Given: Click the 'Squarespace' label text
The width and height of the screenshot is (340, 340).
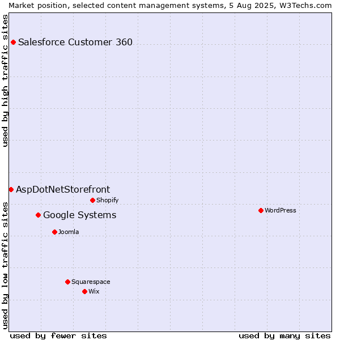Looking at the screenshot, I should point(91,282).
